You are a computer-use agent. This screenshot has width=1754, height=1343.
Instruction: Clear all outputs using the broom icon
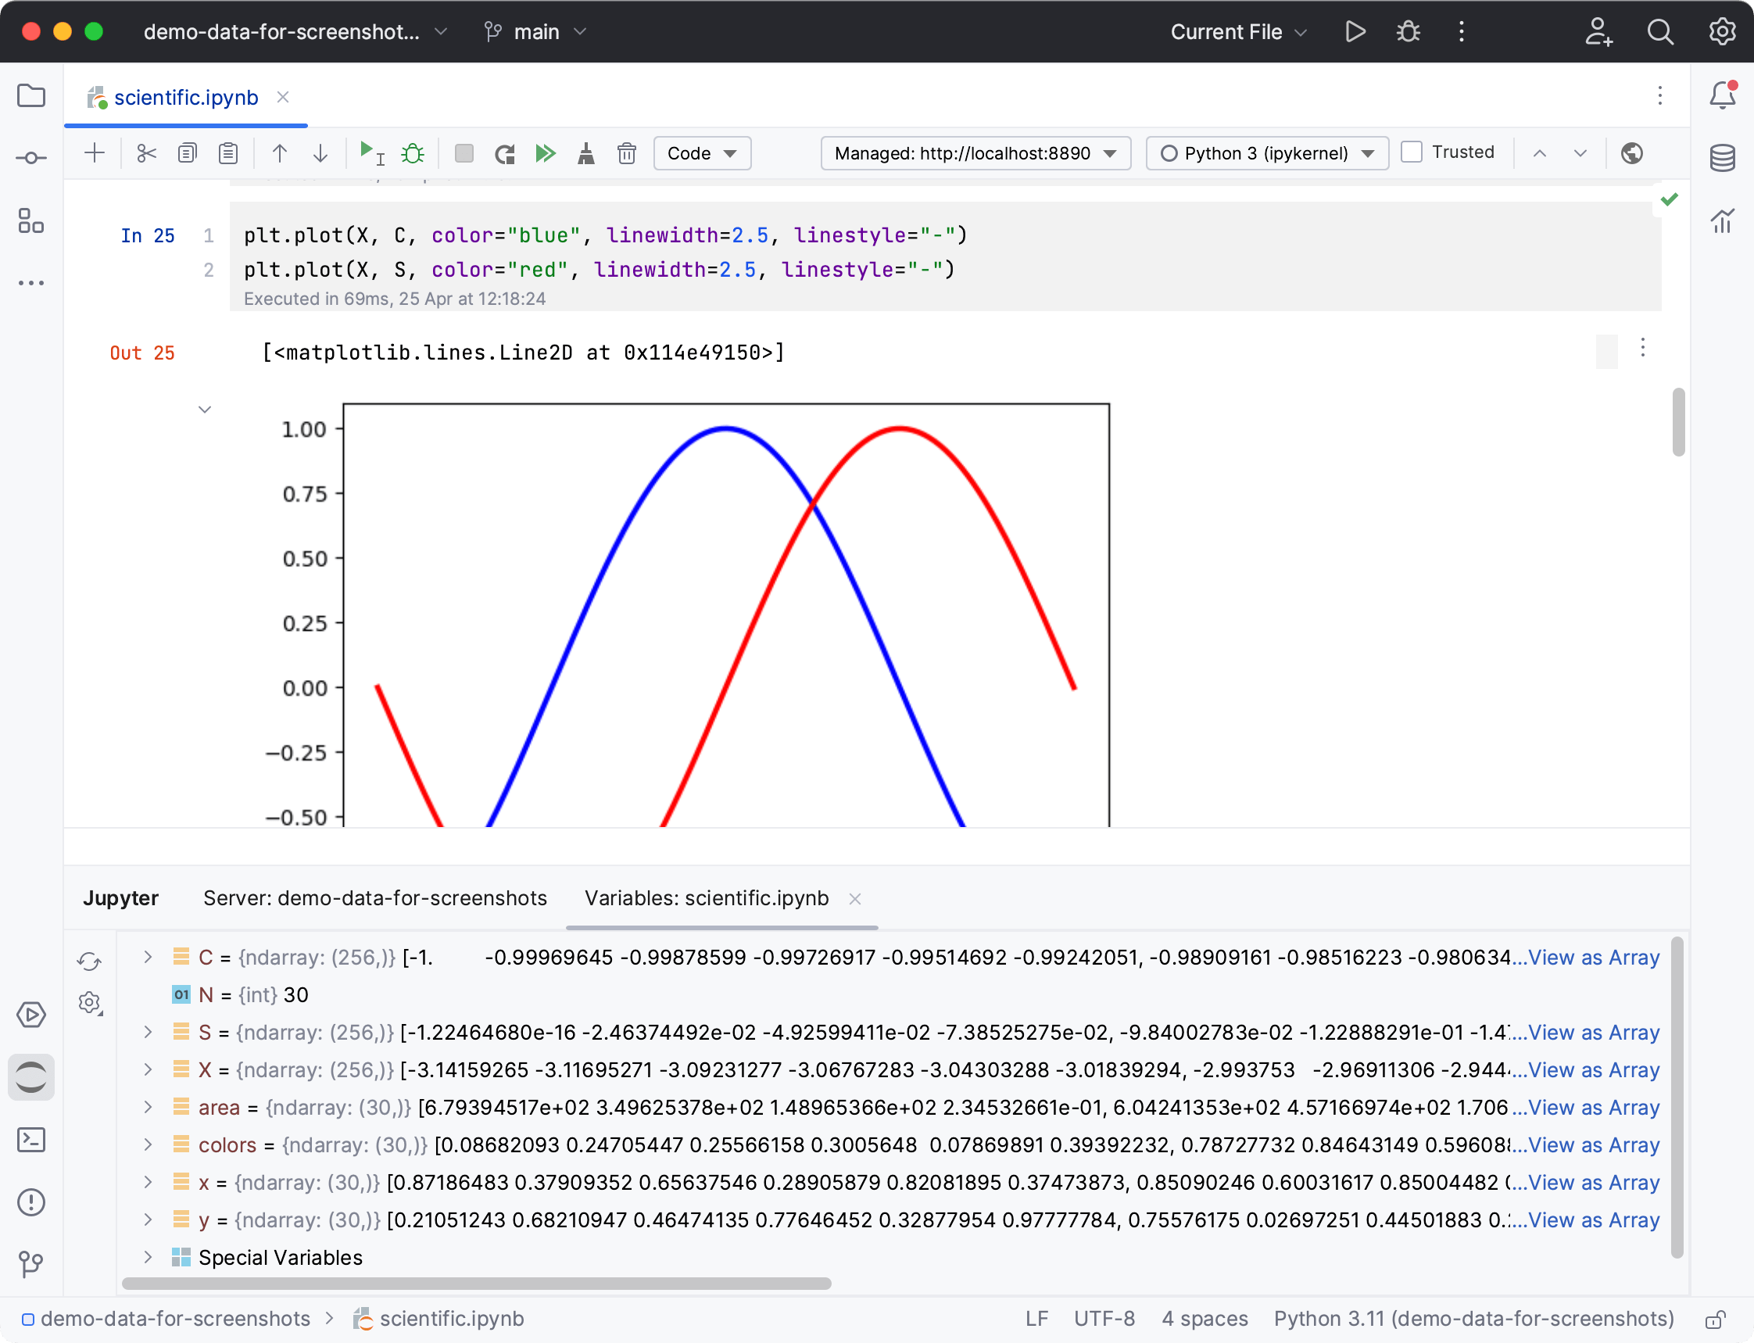(x=586, y=152)
